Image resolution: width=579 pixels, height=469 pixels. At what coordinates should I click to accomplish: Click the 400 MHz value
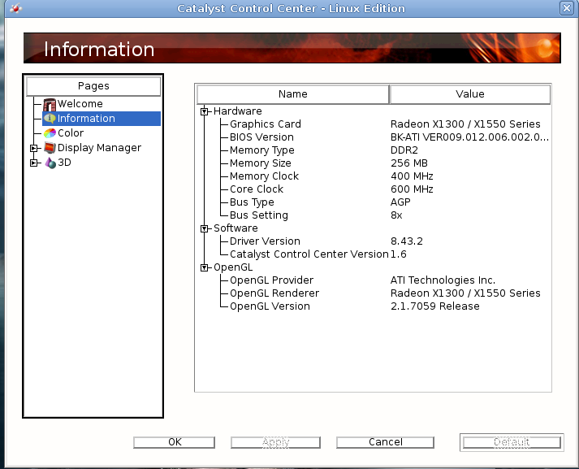coord(412,176)
